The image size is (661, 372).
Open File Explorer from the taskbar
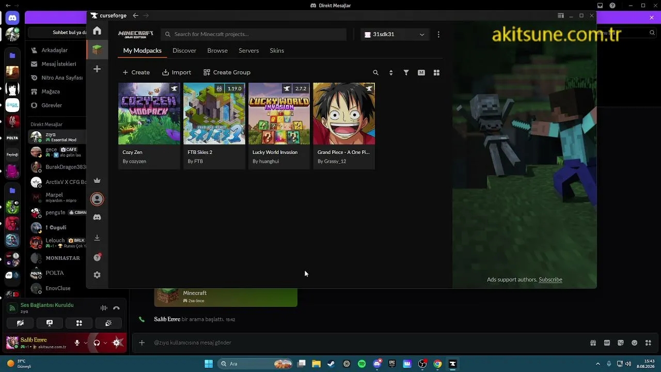click(316, 364)
